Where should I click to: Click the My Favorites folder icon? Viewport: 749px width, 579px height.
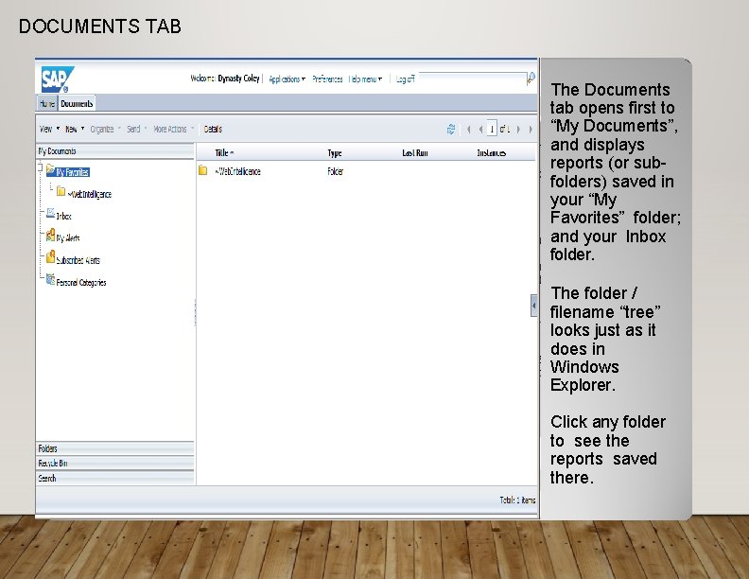50,169
